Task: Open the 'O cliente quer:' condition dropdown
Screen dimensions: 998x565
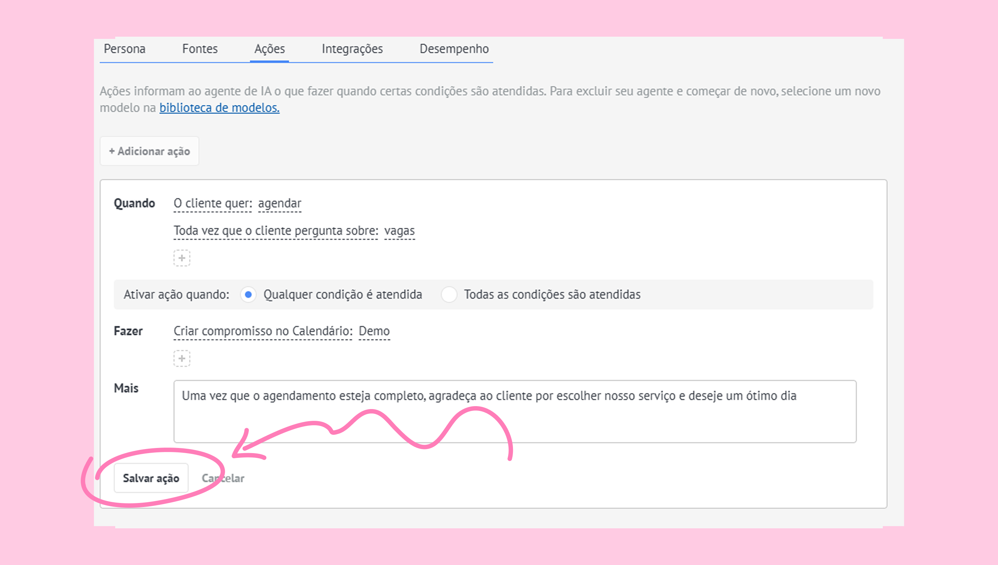Action: [x=213, y=203]
